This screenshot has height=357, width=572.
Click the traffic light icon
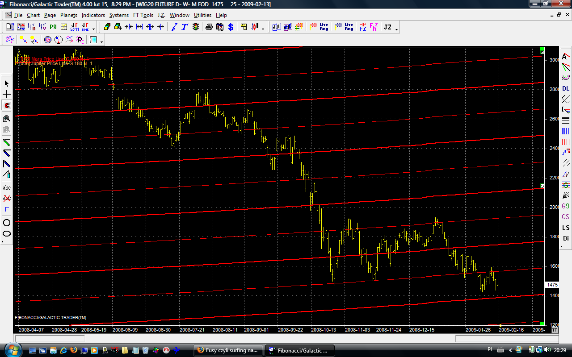(196, 27)
